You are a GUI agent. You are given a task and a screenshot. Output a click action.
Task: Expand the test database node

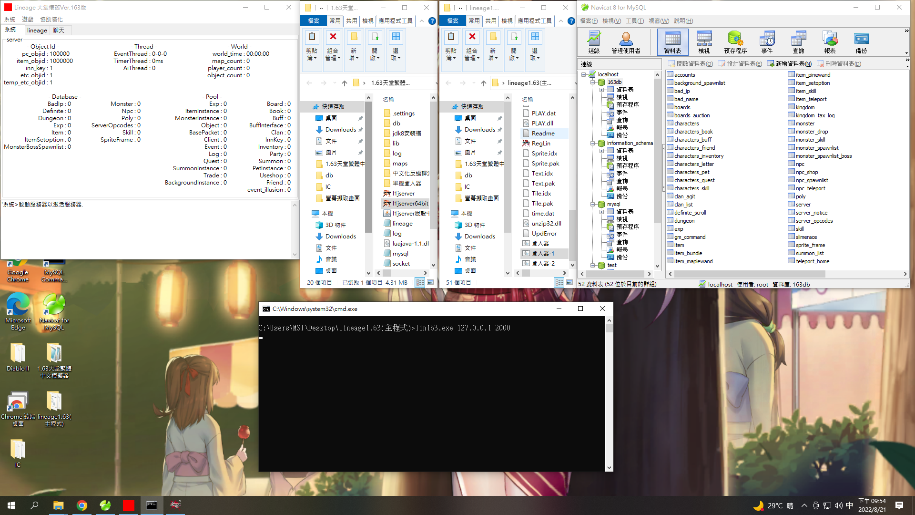[x=593, y=265]
